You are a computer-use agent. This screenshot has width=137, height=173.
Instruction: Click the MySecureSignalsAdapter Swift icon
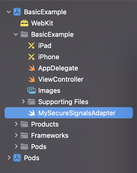coord(32,113)
